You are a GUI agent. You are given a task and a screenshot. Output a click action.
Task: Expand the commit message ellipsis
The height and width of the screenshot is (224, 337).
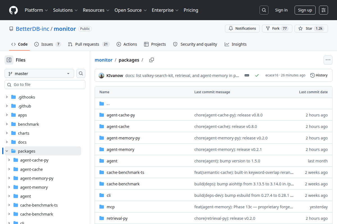coord(247,75)
